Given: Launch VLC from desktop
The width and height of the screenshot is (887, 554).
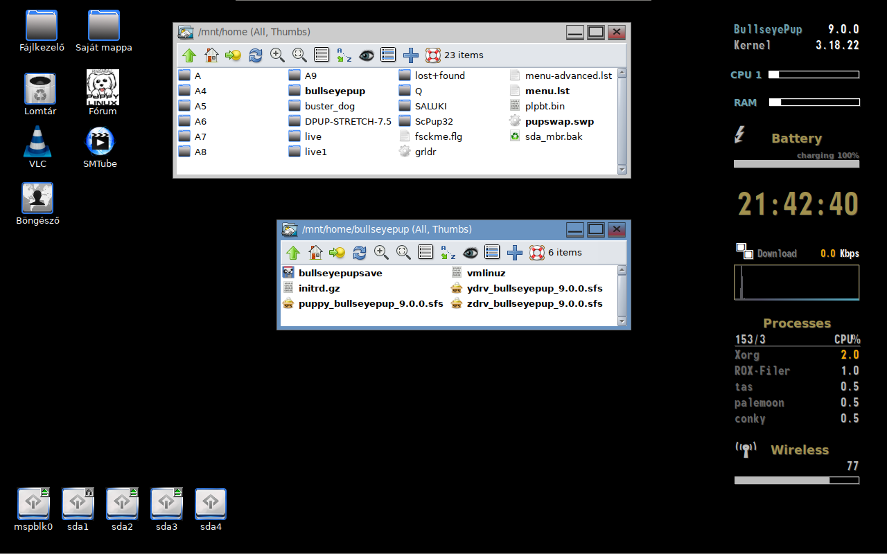Looking at the screenshot, I should pyautogui.click(x=37, y=141).
